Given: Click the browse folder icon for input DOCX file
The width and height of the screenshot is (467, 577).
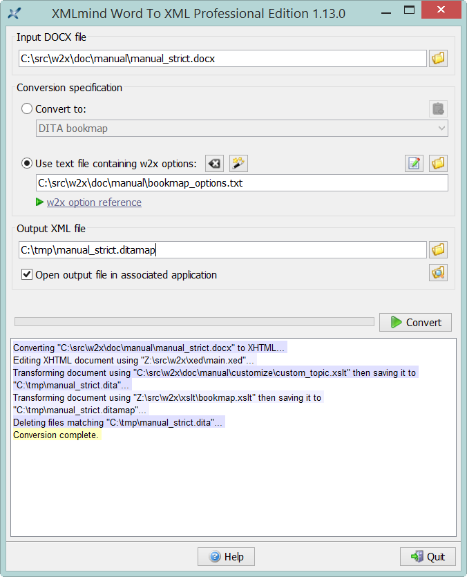Looking at the screenshot, I should pos(438,59).
